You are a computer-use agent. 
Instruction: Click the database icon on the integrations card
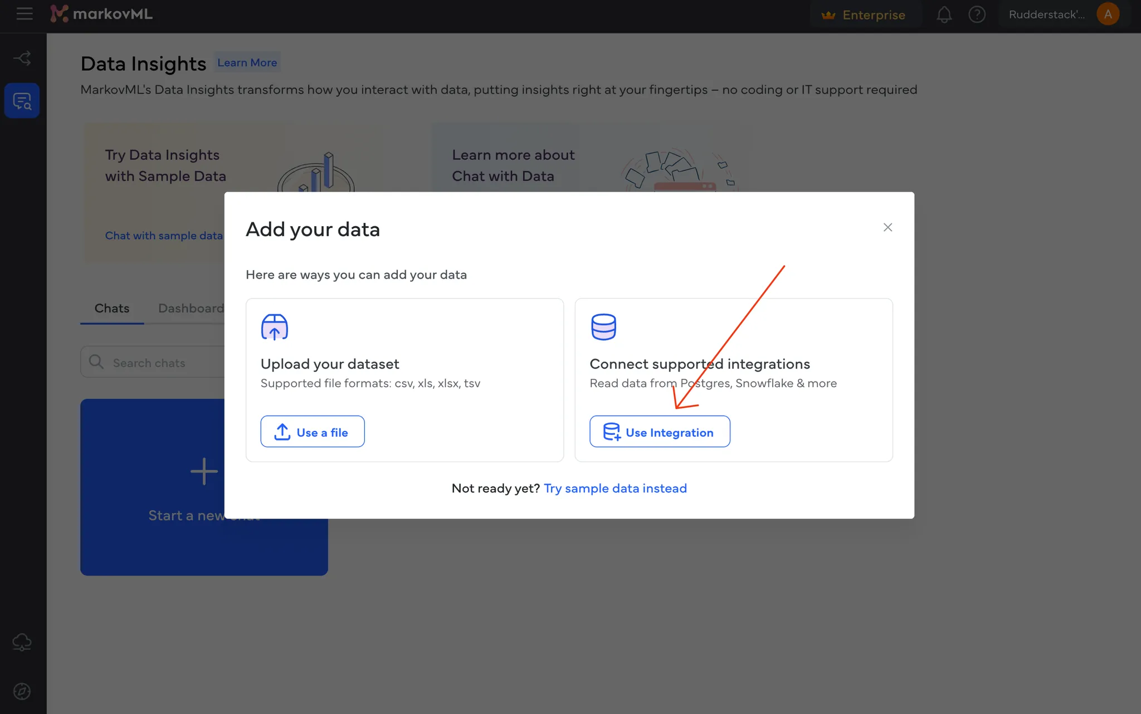click(603, 327)
